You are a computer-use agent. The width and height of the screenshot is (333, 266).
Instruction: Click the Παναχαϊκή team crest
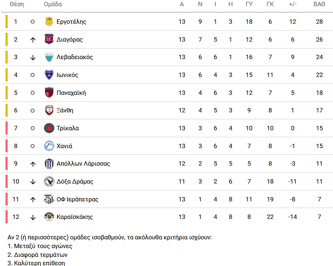[49, 93]
